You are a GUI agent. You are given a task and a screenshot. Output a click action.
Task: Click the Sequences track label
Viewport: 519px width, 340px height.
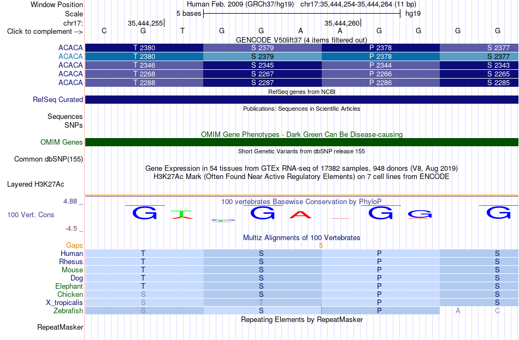point(65,116)
